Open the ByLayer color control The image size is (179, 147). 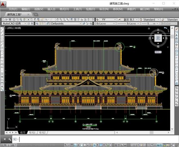tap(105, 23)
